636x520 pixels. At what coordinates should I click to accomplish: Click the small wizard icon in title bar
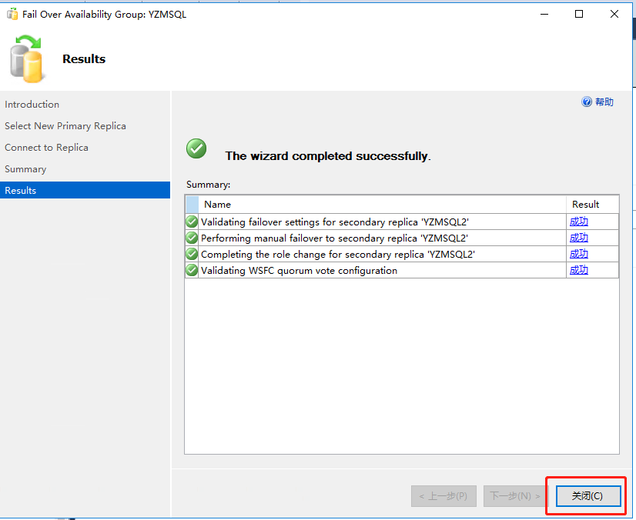coord(12,14)
